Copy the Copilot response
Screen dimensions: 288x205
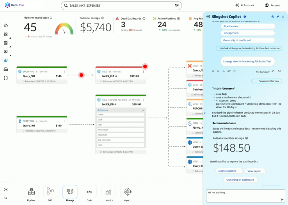point(218,71)
